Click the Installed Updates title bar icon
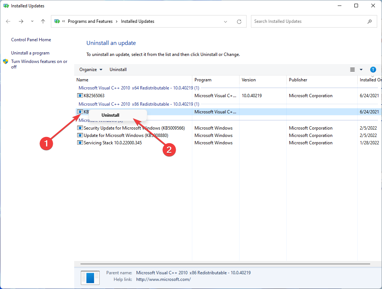 point(6,6)
